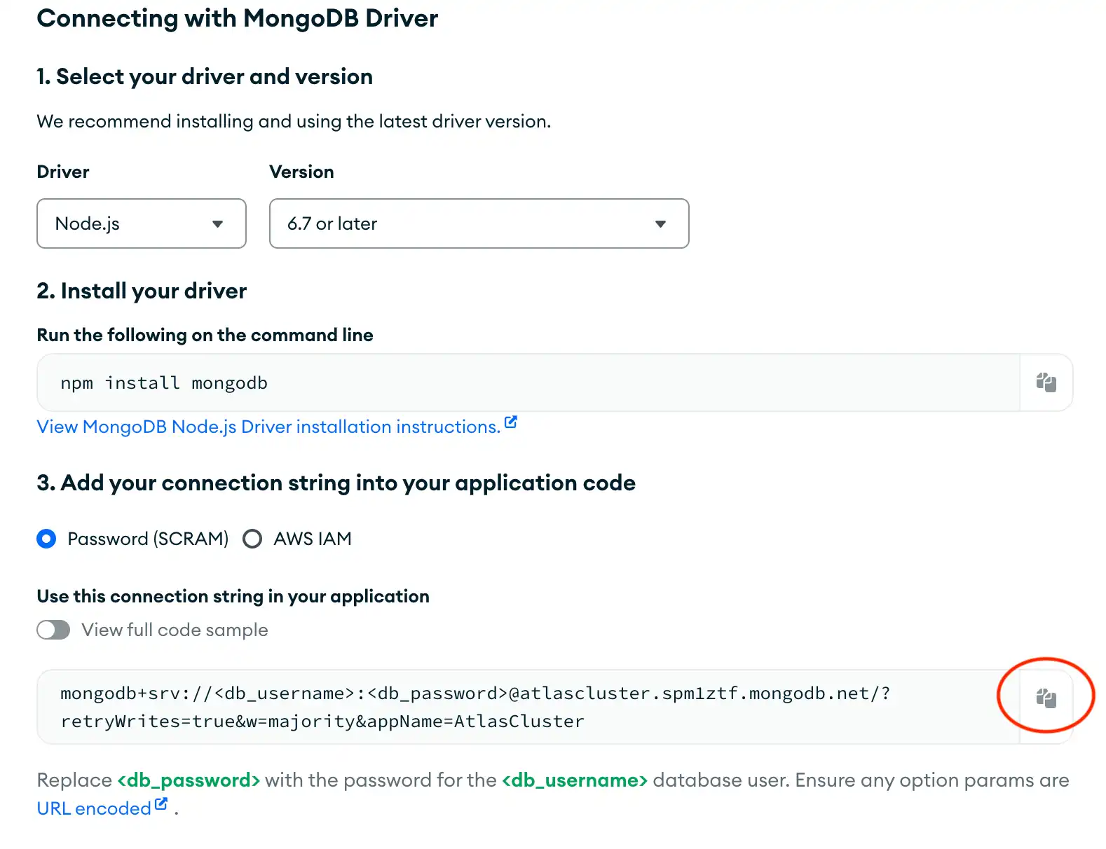Click external-link icon beside URL encoded
1106x849 pixels.
click(x=161, y=804)
